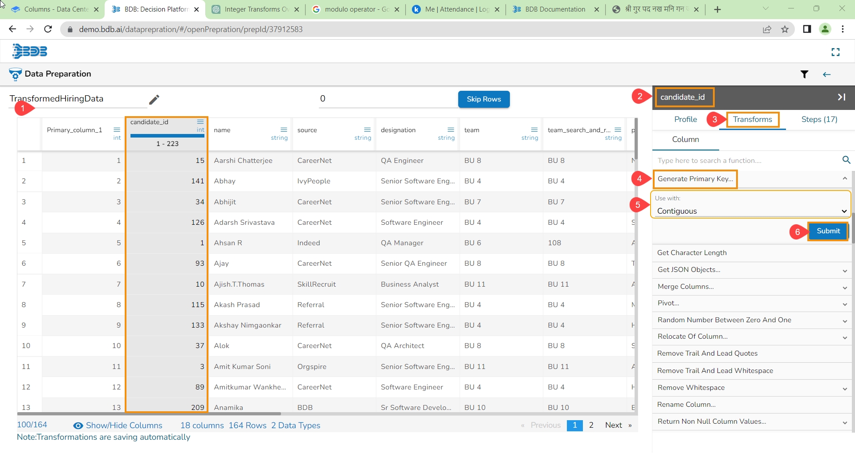Open the designation column menu icon
This screenshot has height=454, width=855.
click(451, 130)
